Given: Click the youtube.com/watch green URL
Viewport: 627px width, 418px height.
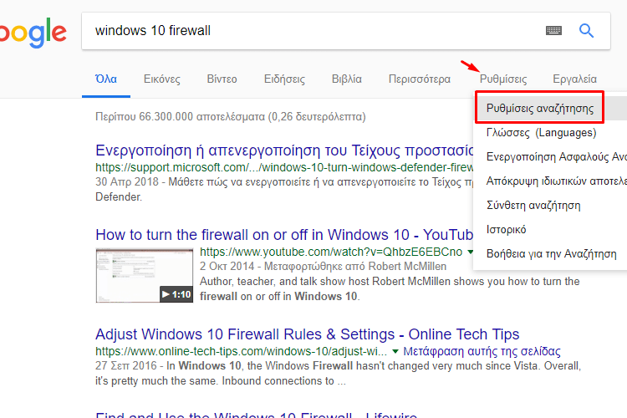Looking at the screenshot, I should pyautogui.click(x=331, y=252).
